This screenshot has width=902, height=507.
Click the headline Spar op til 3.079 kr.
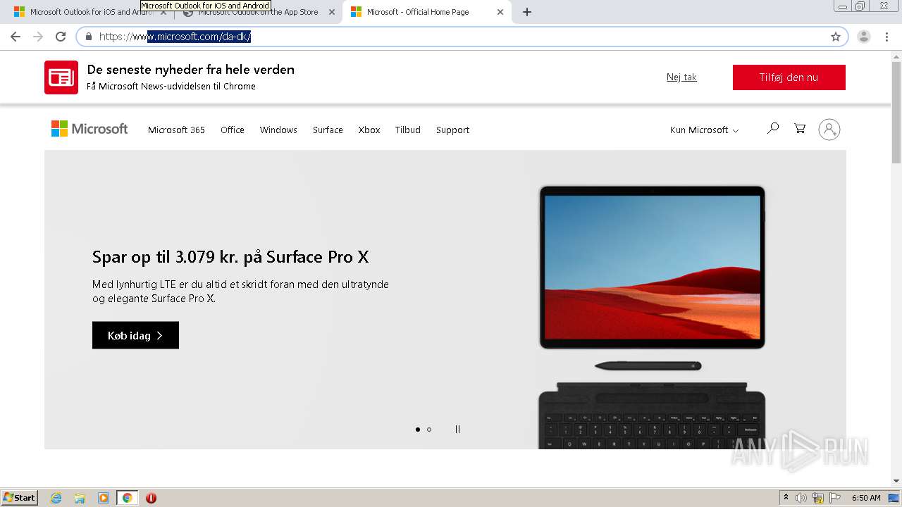(x=230, y=257)
